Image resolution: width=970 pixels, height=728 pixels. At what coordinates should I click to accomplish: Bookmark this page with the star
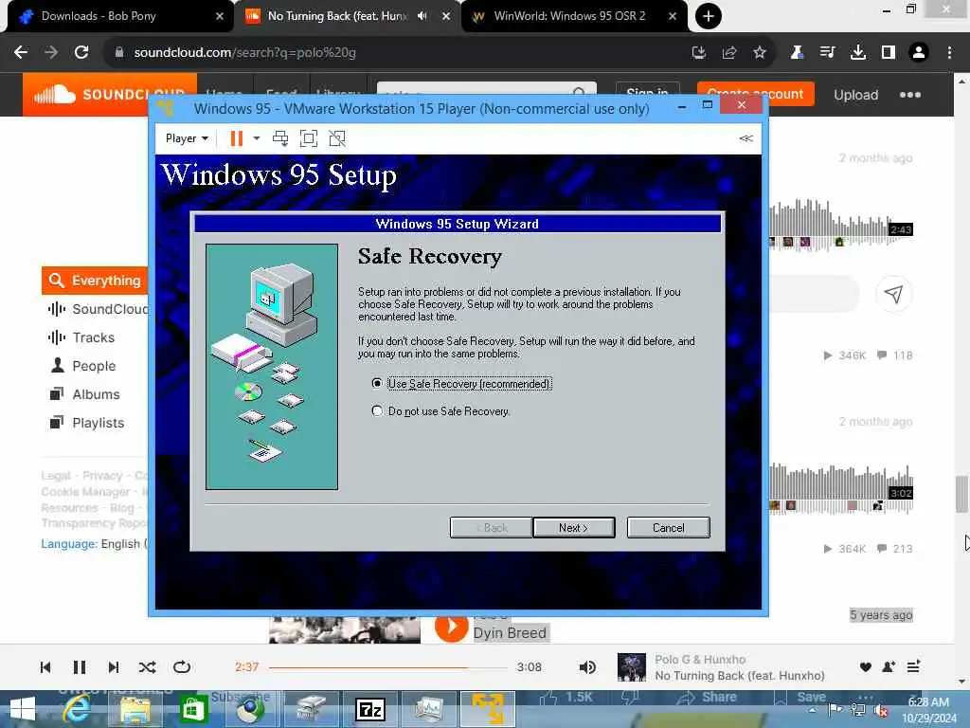coord(760,53)
